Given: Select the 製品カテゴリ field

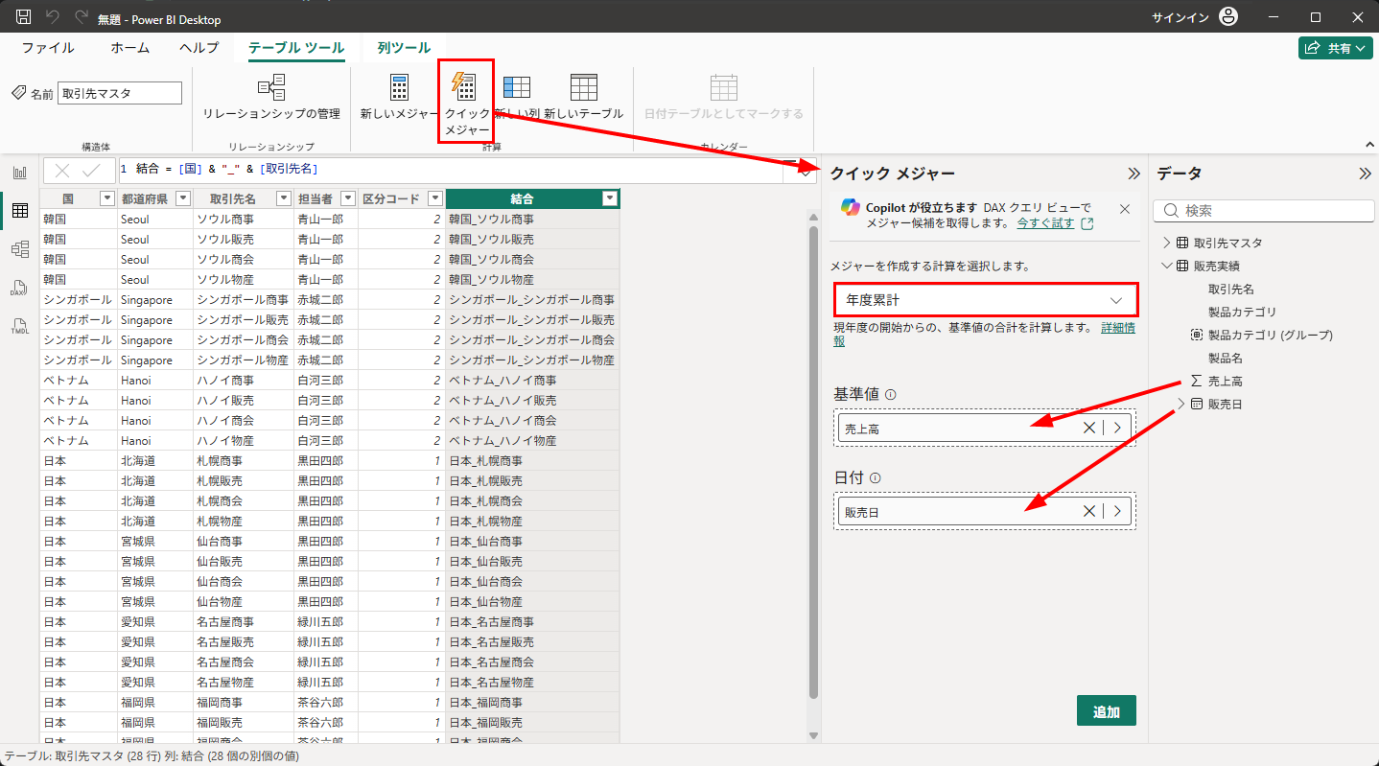Looking at the screenshot, I should 1242,312.
